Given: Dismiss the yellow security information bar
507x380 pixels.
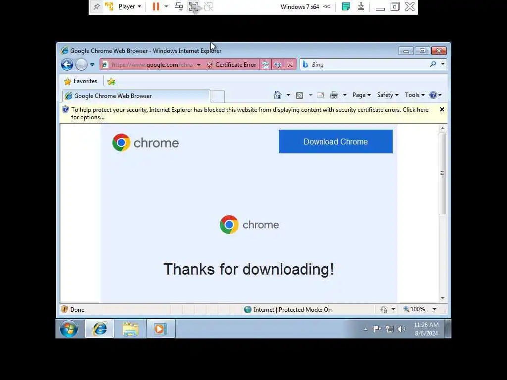Looking at the screenshot, I should tap(442, 109).
